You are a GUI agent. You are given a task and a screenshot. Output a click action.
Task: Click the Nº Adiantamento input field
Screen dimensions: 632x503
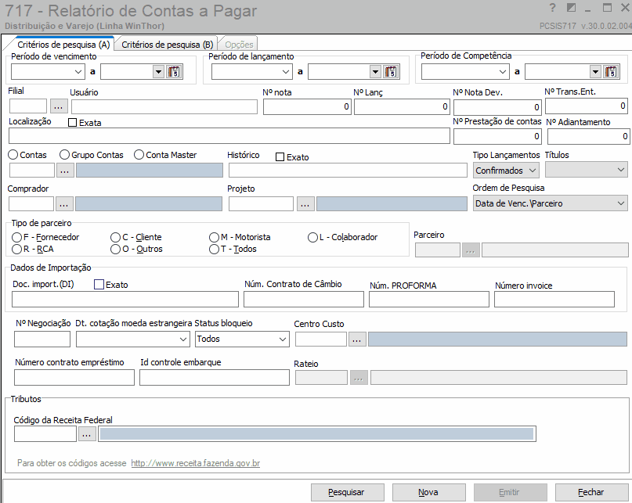coord(588,137)
